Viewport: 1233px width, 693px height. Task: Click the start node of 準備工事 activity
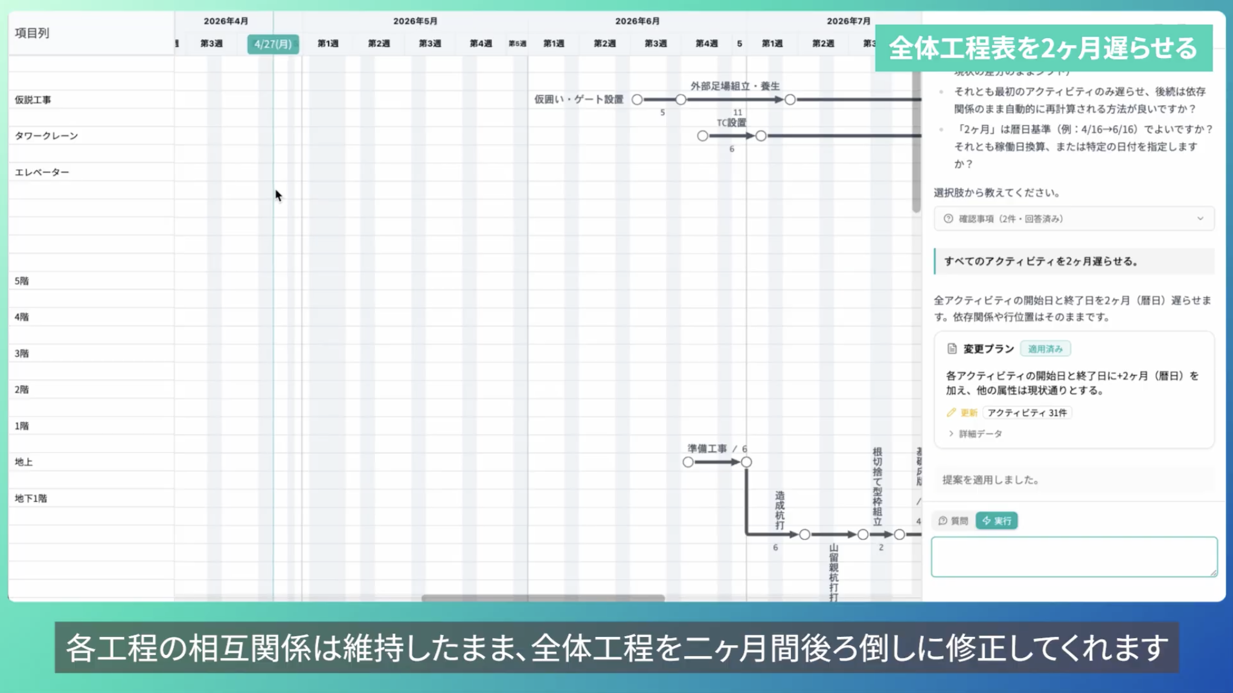pos(688,462)
